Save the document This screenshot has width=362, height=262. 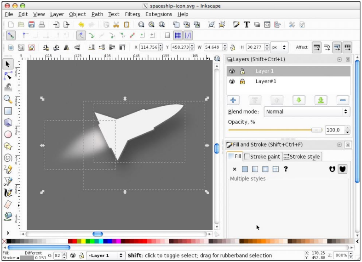point(31,24)
